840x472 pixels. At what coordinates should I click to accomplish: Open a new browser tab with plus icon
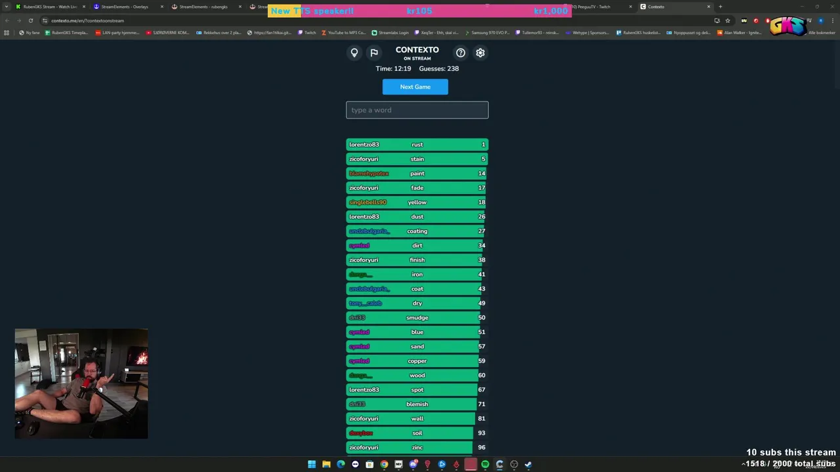pyautogui.click(x=721, y=7)
